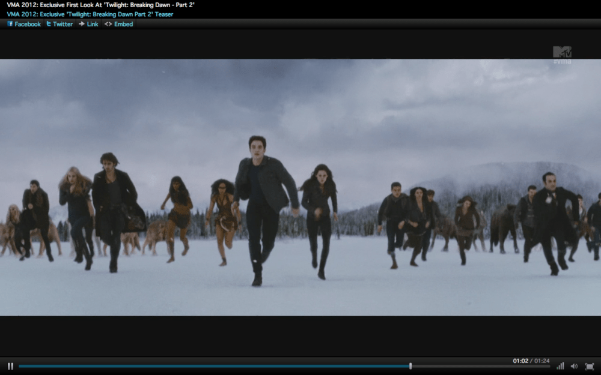Mute the video volume speaker icon
Image resolution: width=601 pixels, height=375 pixels.
point(574,366)
